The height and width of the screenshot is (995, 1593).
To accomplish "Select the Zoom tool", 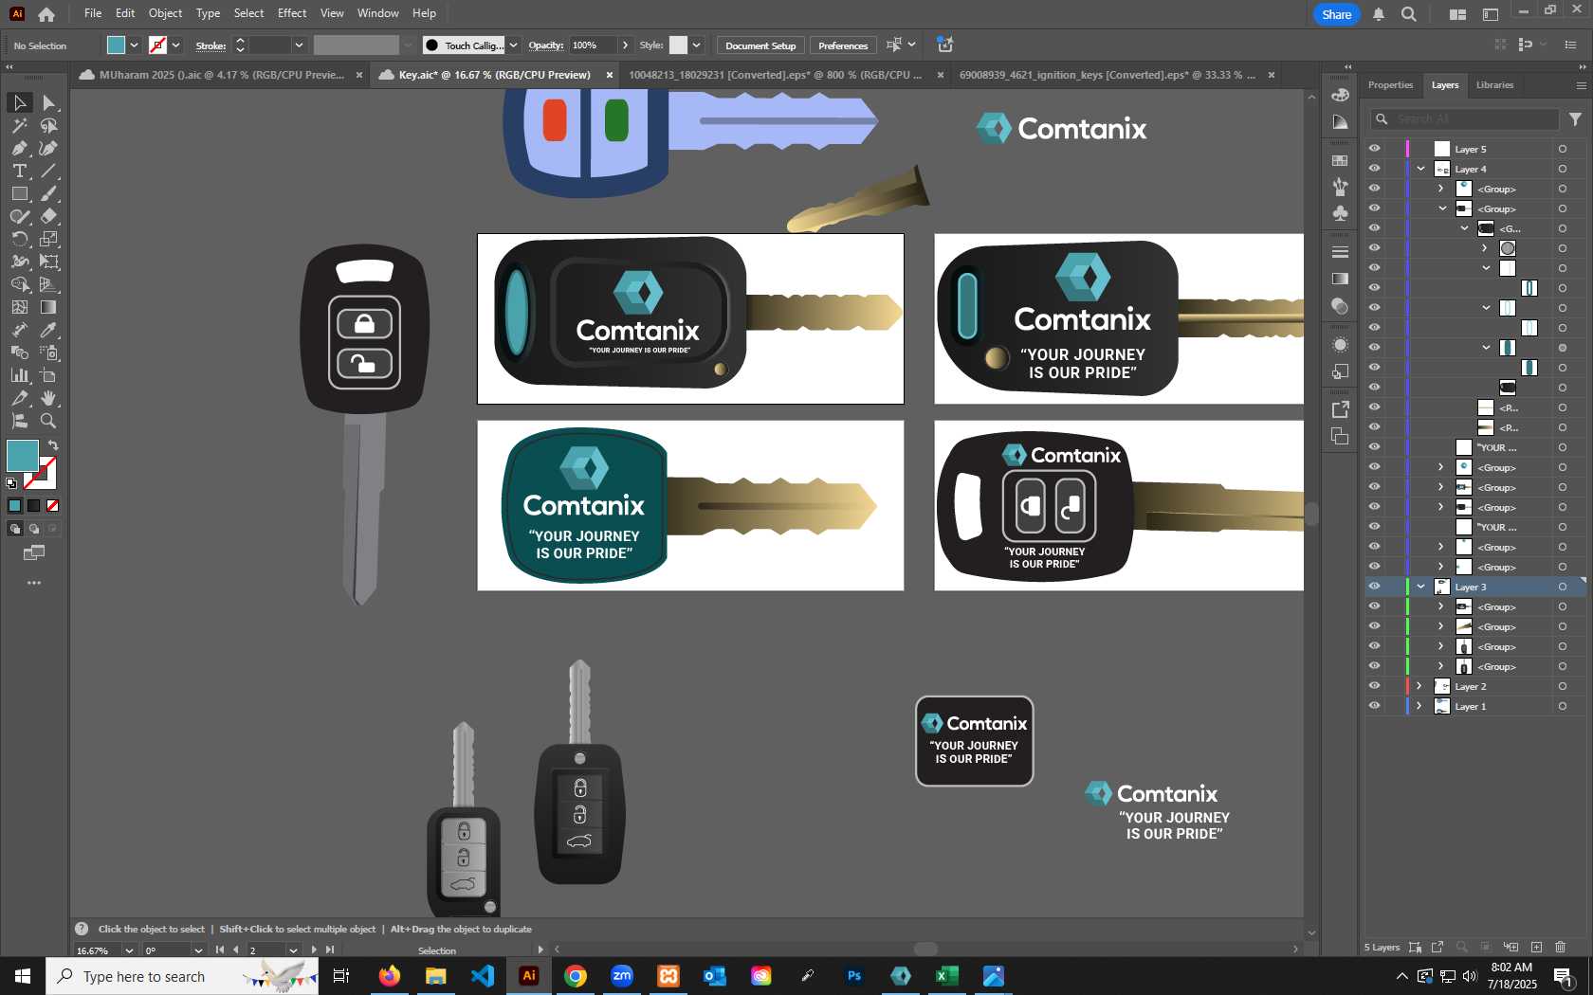I will [48, 421].
